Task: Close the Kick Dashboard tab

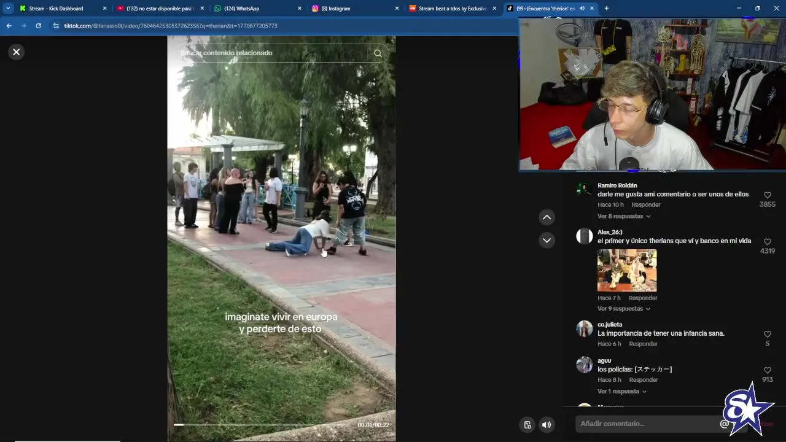Action: click(x=104, y=9)
